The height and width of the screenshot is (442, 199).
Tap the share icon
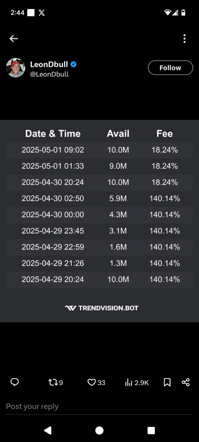pos(186,382)
